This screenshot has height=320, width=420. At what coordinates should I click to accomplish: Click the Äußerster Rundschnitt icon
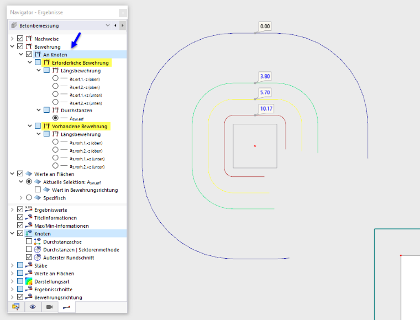[x=38, y=258]
